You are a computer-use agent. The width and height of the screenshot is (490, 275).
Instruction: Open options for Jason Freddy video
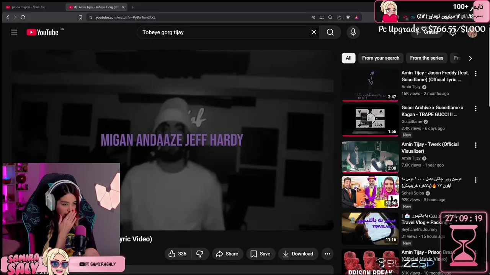coord(475,73)
